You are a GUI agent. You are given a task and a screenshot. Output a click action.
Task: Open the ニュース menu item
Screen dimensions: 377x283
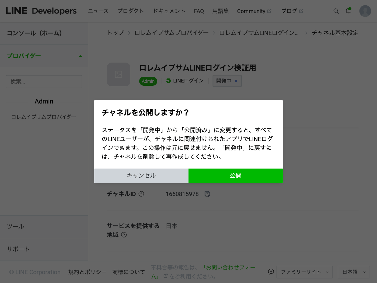coord(98,11)
